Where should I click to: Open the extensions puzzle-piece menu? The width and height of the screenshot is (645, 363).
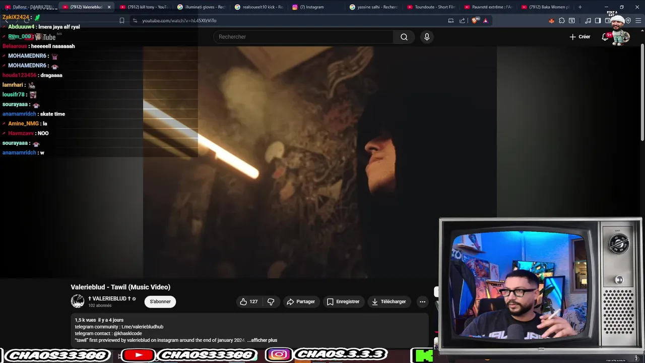click(562, 21)
